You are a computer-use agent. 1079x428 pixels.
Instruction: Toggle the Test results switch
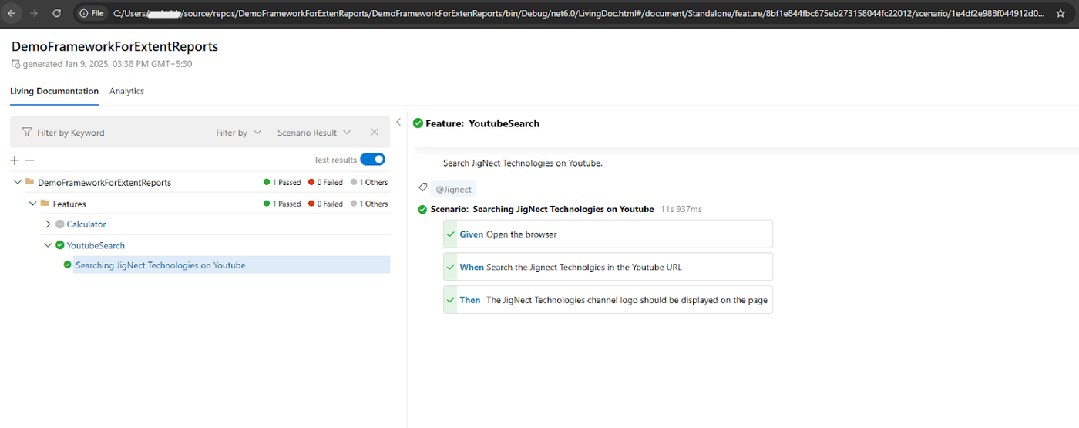point(372,160)
